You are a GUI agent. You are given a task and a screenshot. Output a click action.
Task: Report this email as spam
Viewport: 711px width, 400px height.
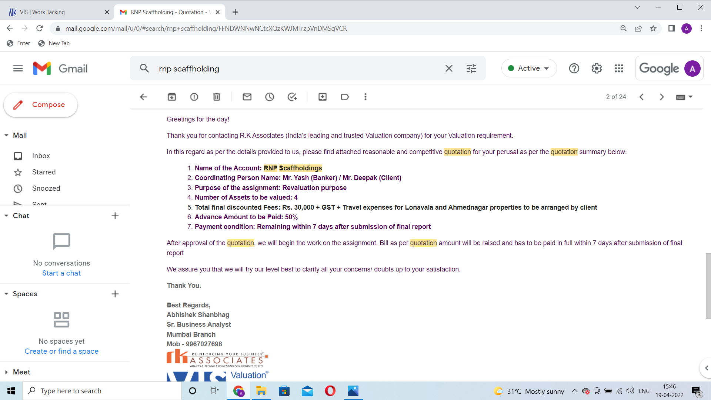(x=194, y=97)
